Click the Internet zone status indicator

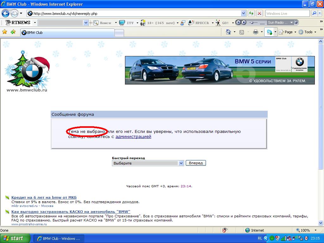(254, 230)
